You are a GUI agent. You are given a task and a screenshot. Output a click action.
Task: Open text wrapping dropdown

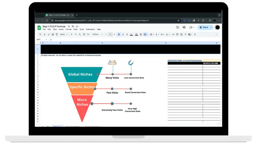click(x=163, y=35)
